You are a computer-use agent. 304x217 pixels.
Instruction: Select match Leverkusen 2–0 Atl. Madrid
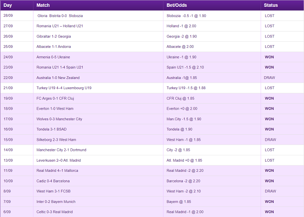point(59,160)
